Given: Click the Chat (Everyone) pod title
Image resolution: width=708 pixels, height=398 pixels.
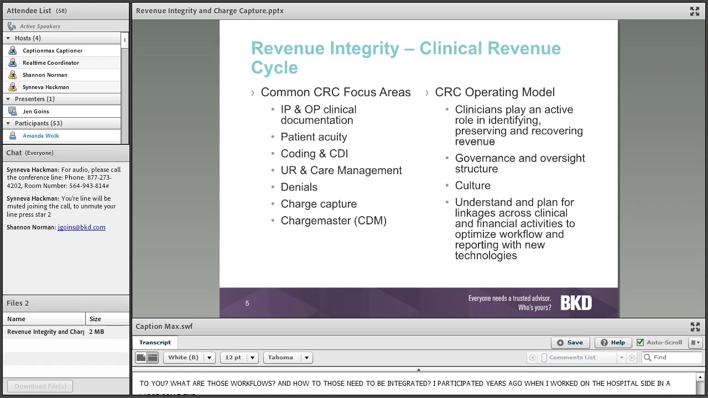Looking at the screenshot, I should (30, 153).
